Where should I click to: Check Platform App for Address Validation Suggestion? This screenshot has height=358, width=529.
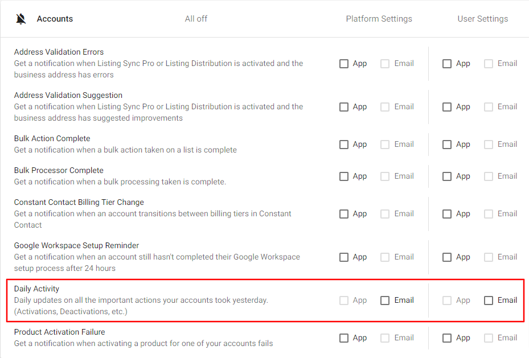pyautogui.click(x=344, y=107)
